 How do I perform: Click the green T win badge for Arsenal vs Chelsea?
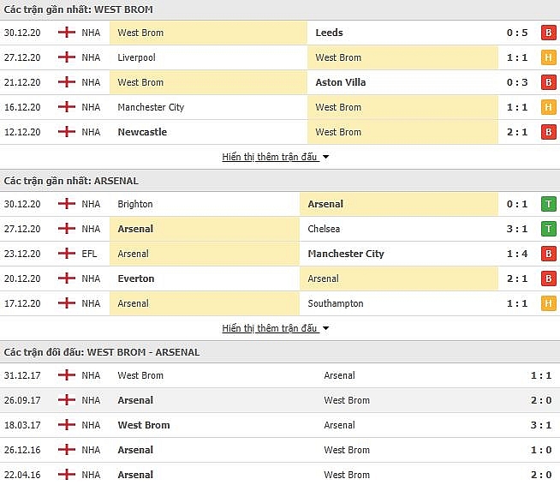[x=549, y=229]
